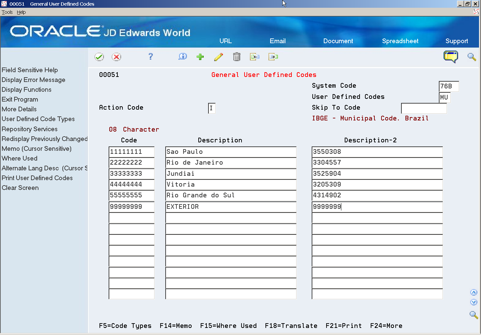
Task: Click the code field containing 33333333
Action: [x=132, y=174]
